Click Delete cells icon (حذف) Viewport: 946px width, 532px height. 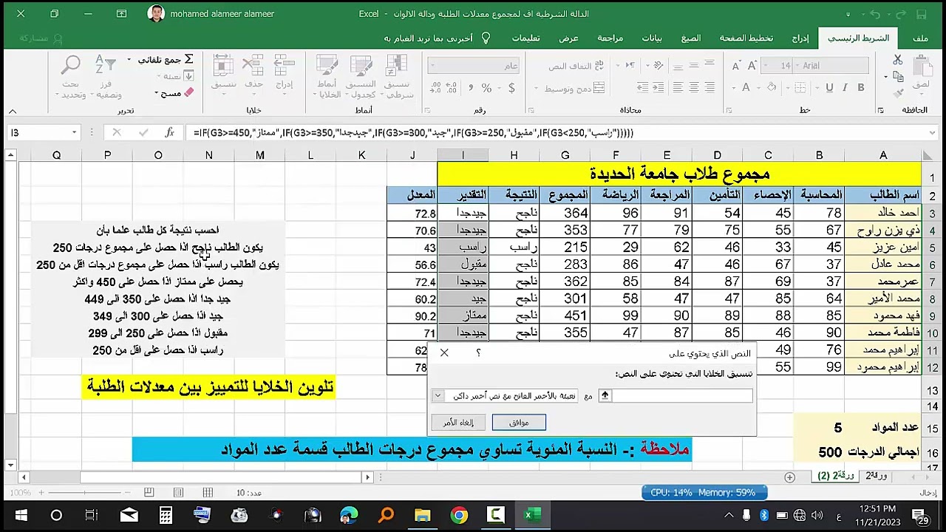tap(253, 65)
